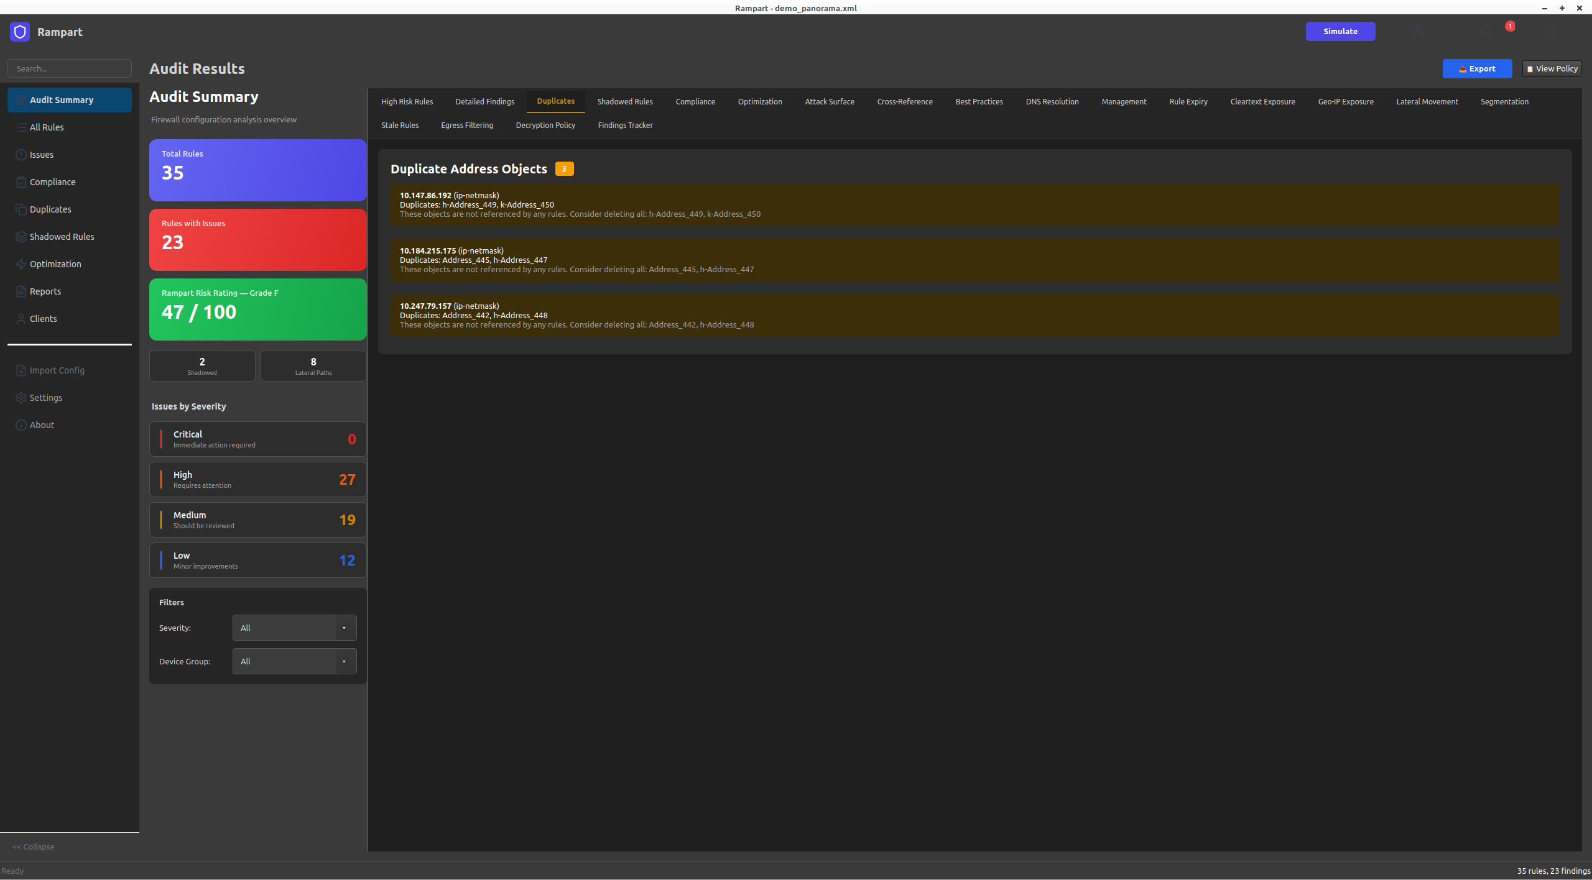
Task: Click the Export button
Action: click(1477, 68)
